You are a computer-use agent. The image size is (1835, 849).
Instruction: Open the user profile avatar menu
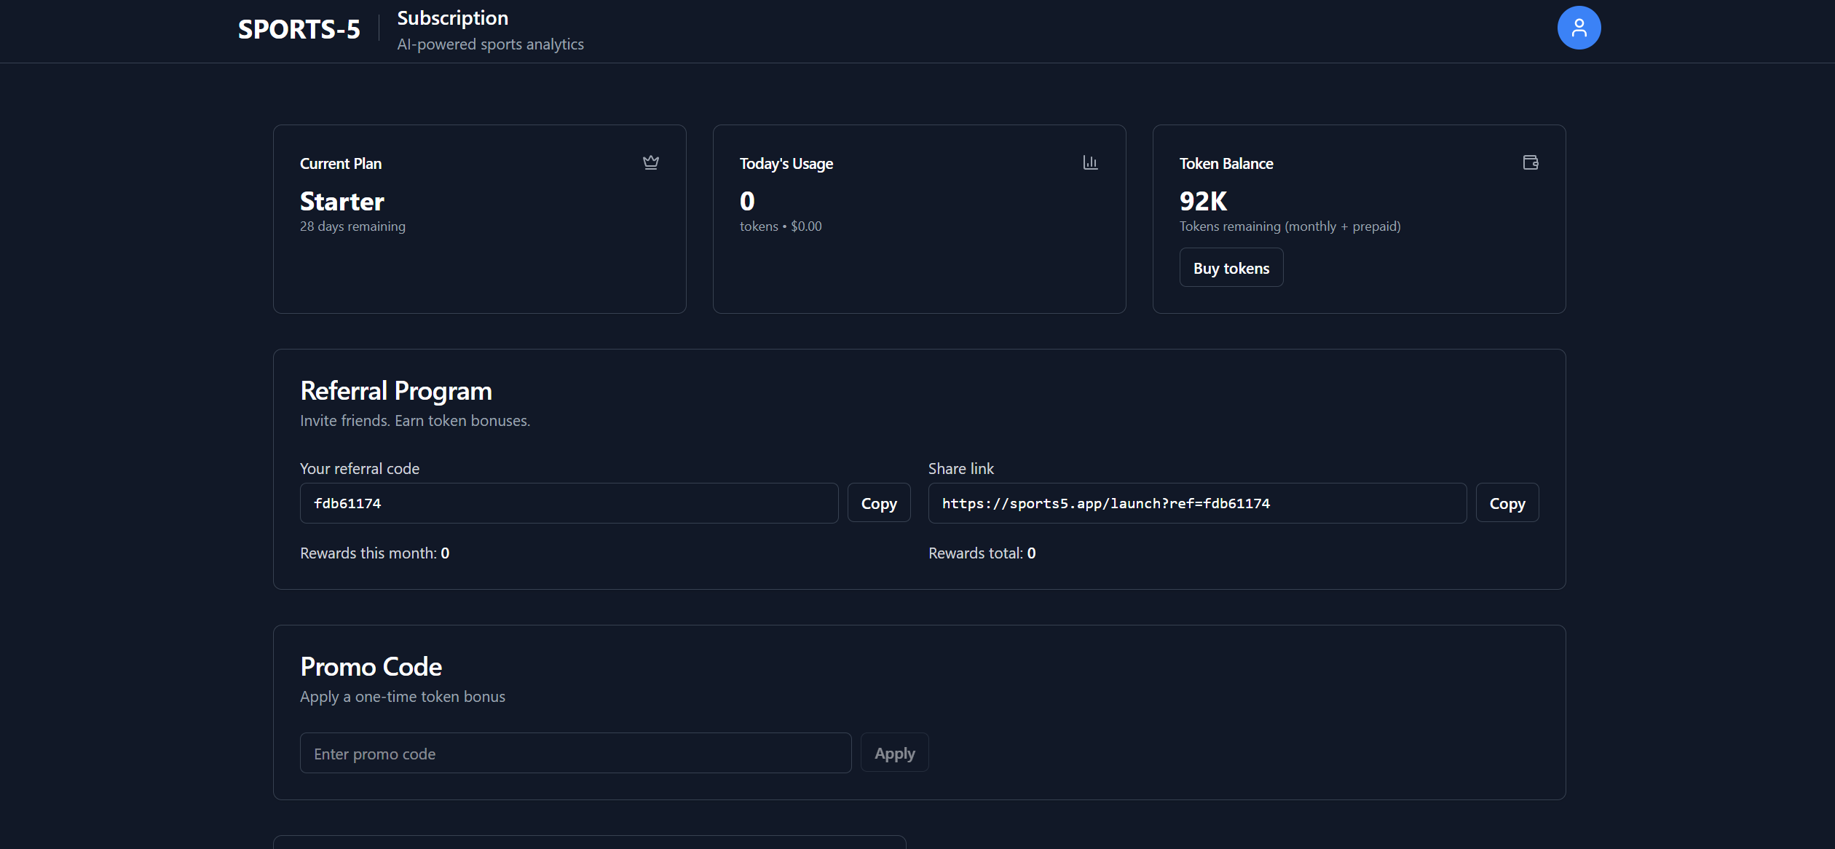[x=1578, y=28]
